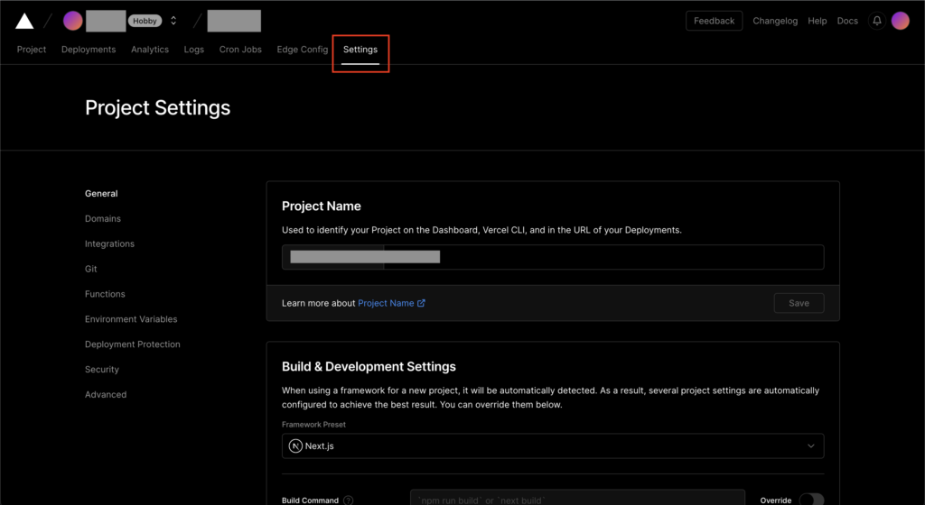
Task: Open the Settings tab
Action: tap(360, 50)
